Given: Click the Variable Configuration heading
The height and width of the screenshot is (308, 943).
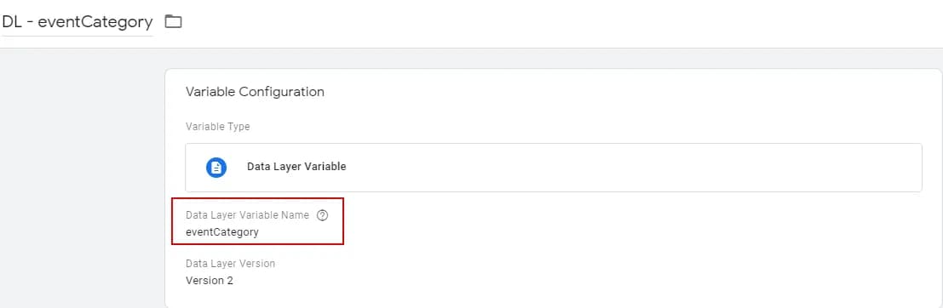Looking at the screenshot, I should coord(255,92).
